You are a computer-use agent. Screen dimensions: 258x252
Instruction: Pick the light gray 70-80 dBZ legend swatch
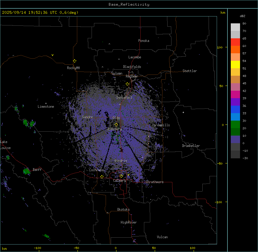[x=235, y=27]
